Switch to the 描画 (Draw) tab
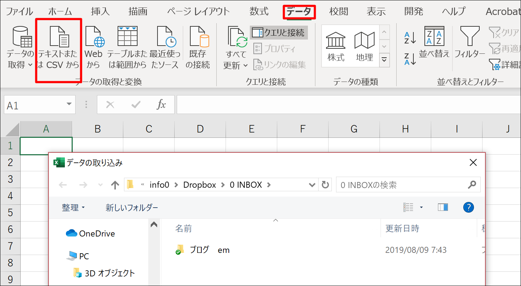 (138, 11)
